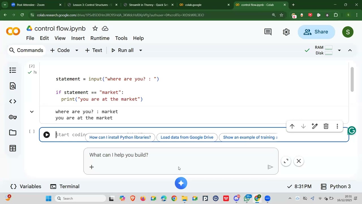Open the comments icon
The height and width of the screenshot is (204, 362).
268,32
